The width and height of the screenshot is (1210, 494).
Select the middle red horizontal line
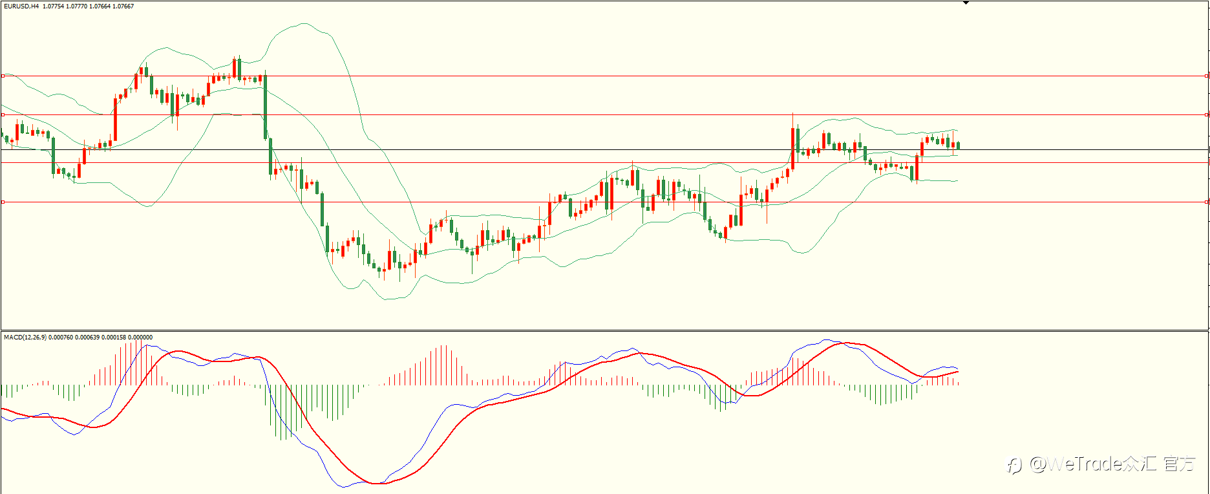605,114
